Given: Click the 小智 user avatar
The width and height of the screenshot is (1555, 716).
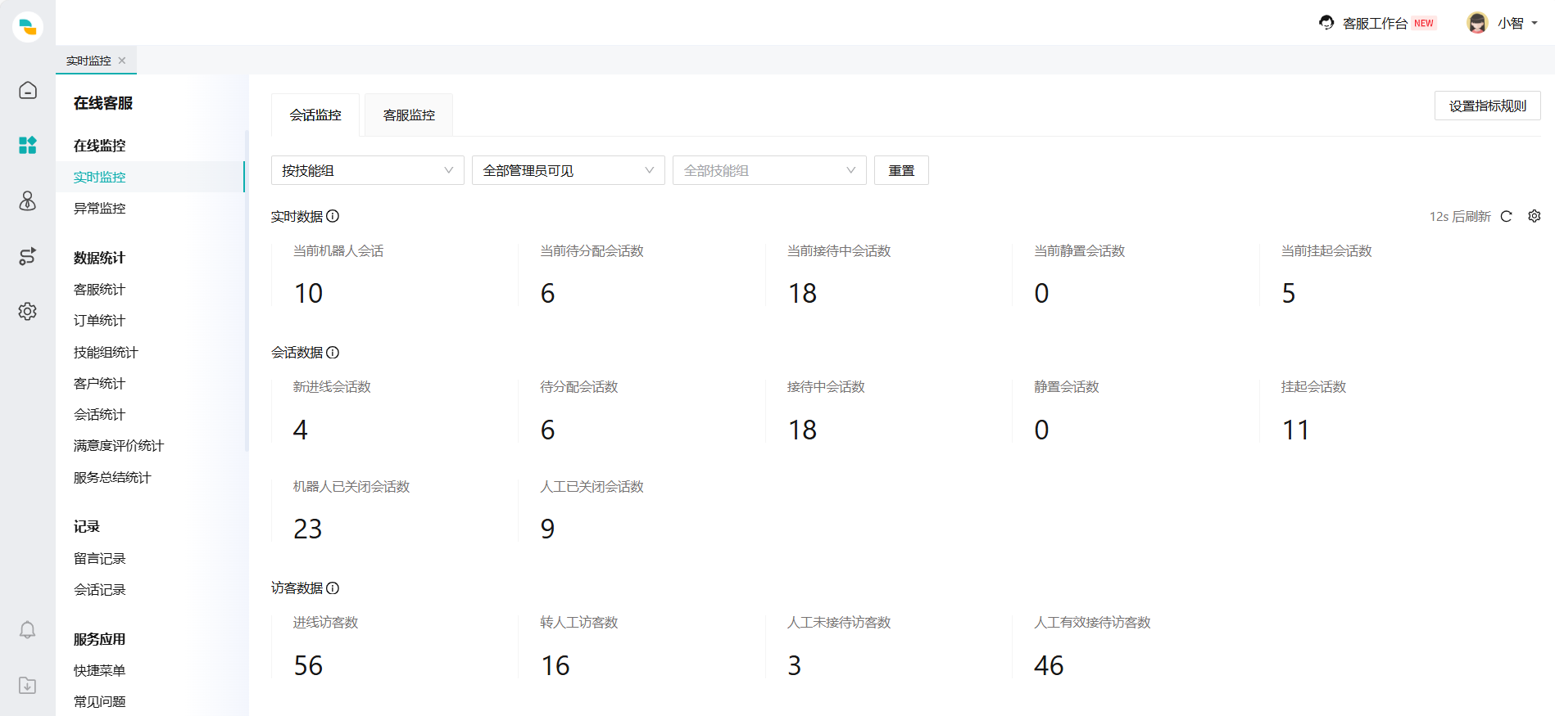Looking at the screenshot, I should 1477,23.
